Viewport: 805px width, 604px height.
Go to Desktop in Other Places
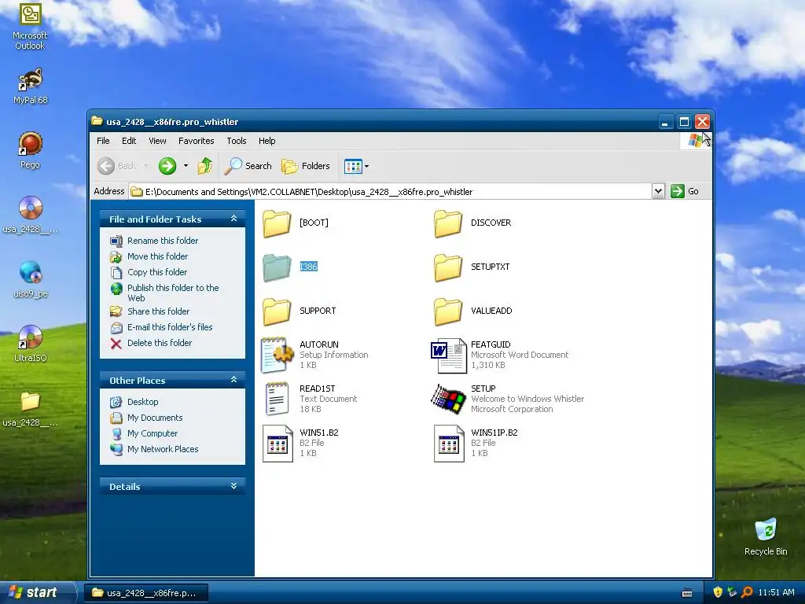(x=143, y=402)
